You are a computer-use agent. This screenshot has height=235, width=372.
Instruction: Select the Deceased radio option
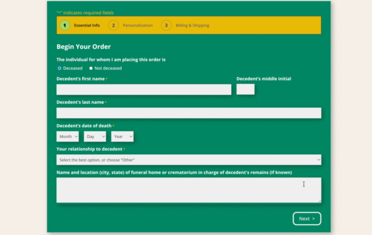60,68
